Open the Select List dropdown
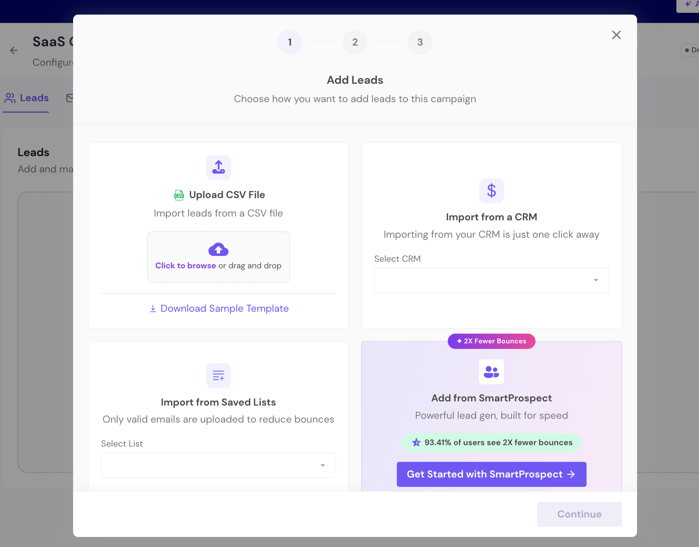Screen dimensions: 699x547 click(218, 465)
